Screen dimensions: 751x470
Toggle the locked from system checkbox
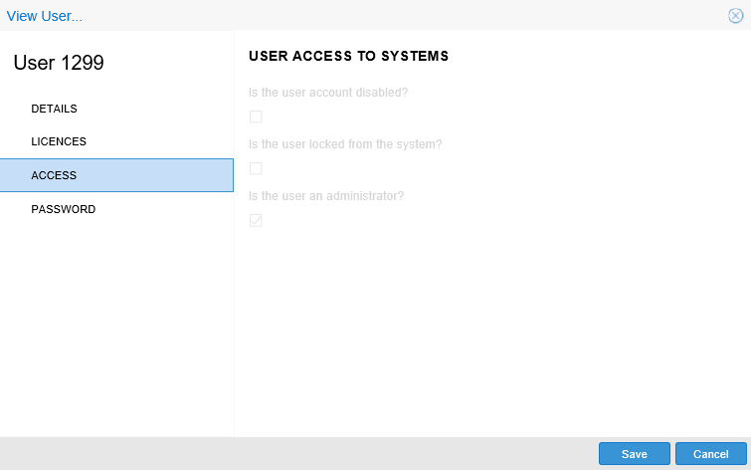256,168
